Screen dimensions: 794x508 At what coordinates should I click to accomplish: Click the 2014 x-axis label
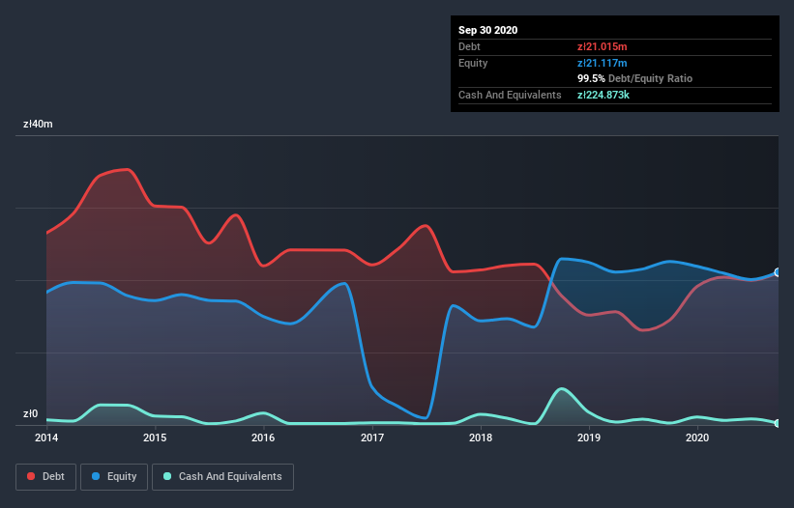[x=46, y=437]
